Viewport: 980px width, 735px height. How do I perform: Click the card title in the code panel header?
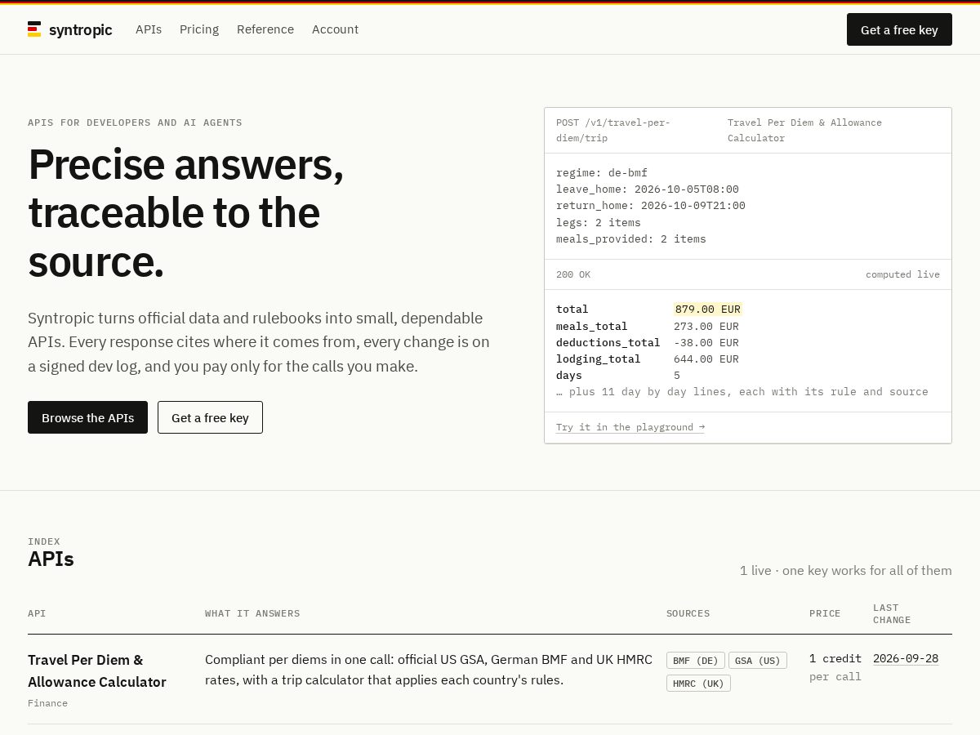805,130
